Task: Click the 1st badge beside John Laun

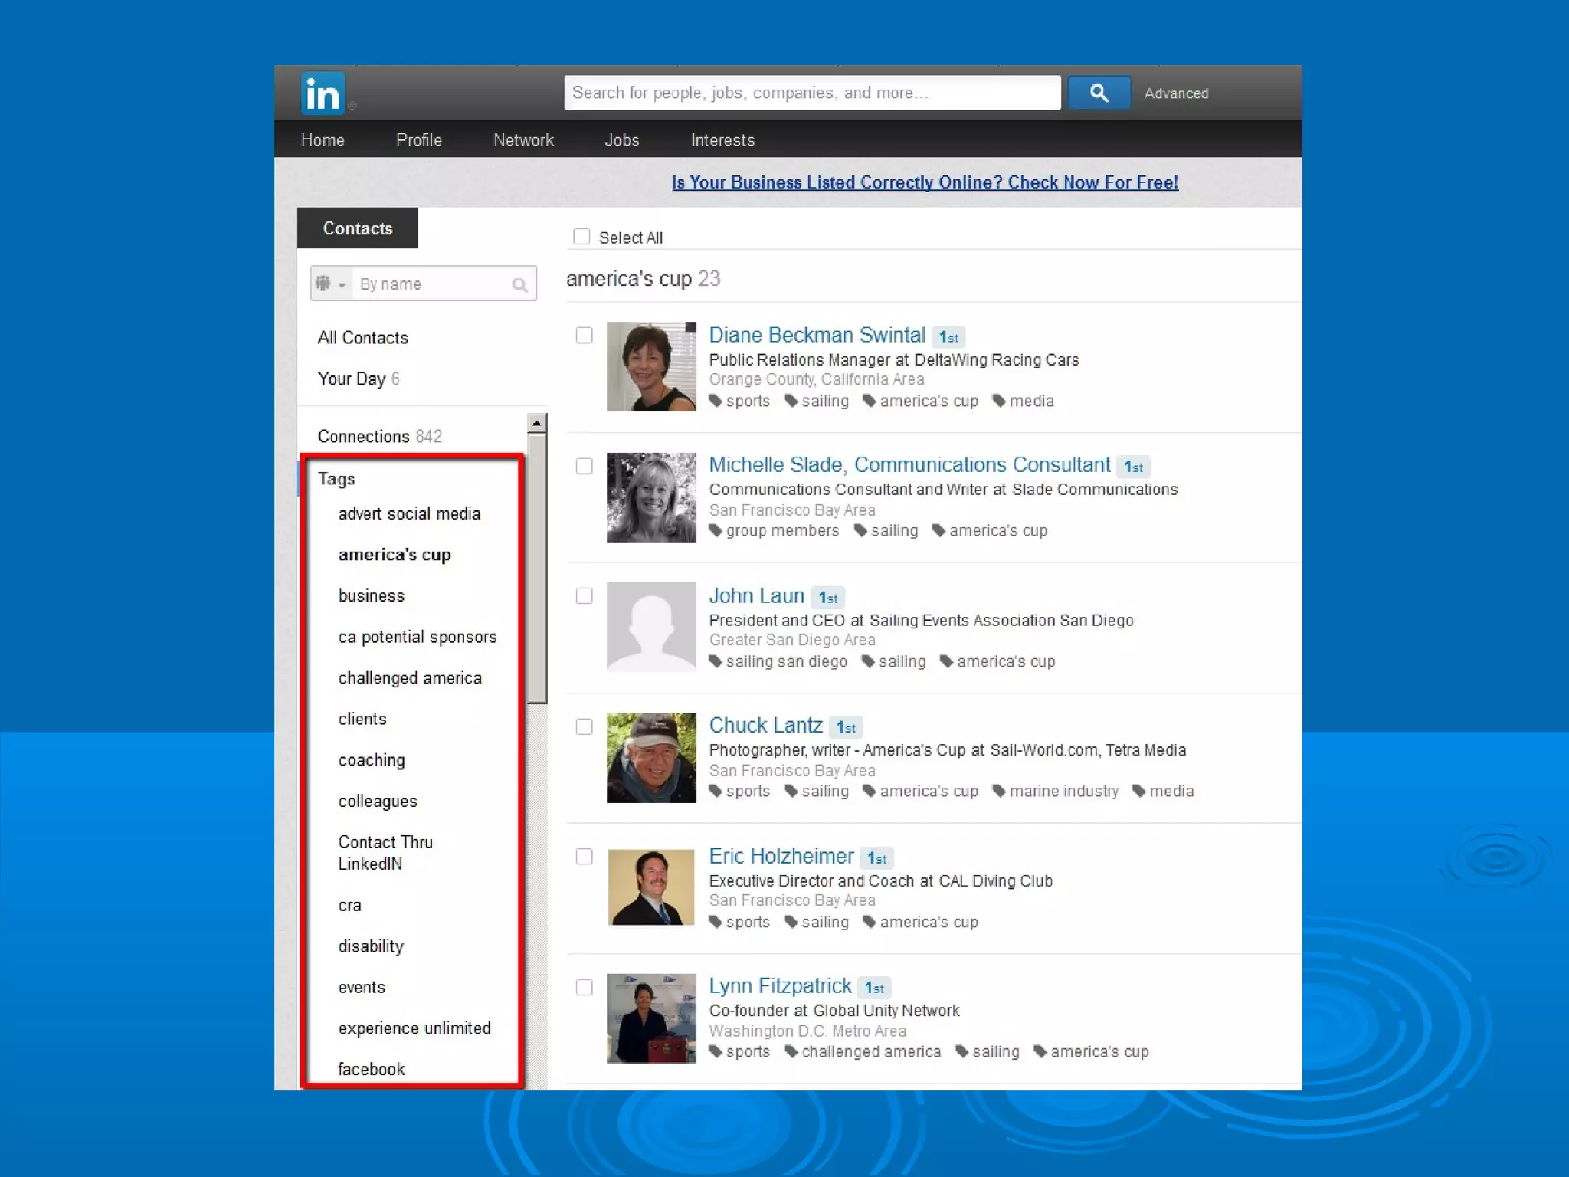Action: coord(828,598)
